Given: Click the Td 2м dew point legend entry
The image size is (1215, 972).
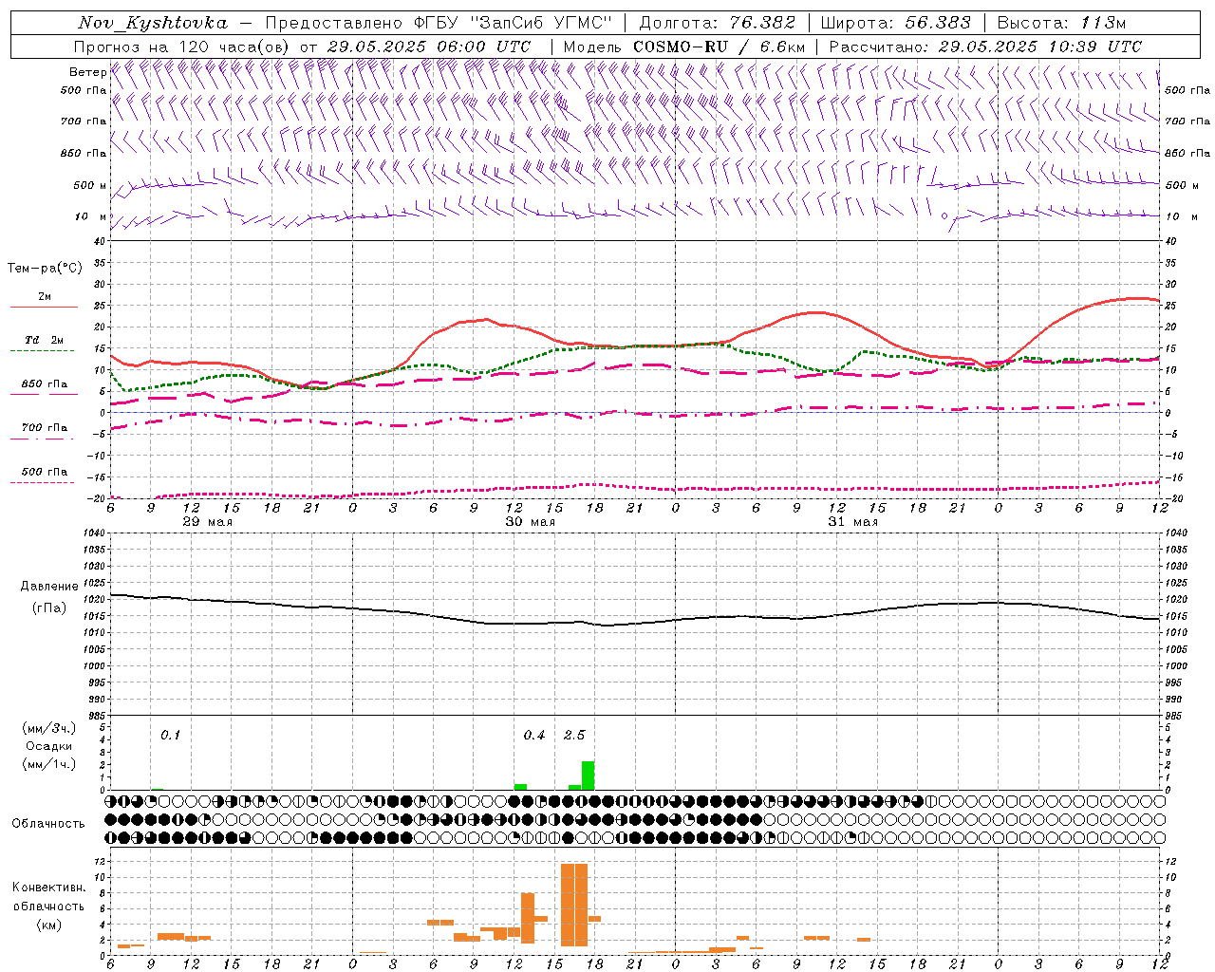Looking at the screenshot, I should tap(45, 340).
